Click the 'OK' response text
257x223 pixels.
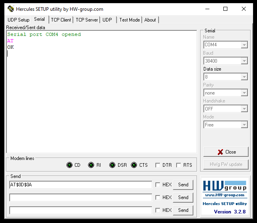(10, 47)
